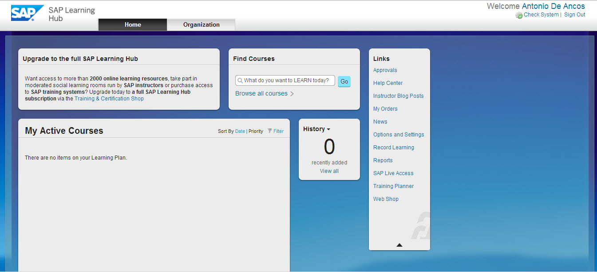
Task: Open the SAP Live Access link
Action: point(393,173)
